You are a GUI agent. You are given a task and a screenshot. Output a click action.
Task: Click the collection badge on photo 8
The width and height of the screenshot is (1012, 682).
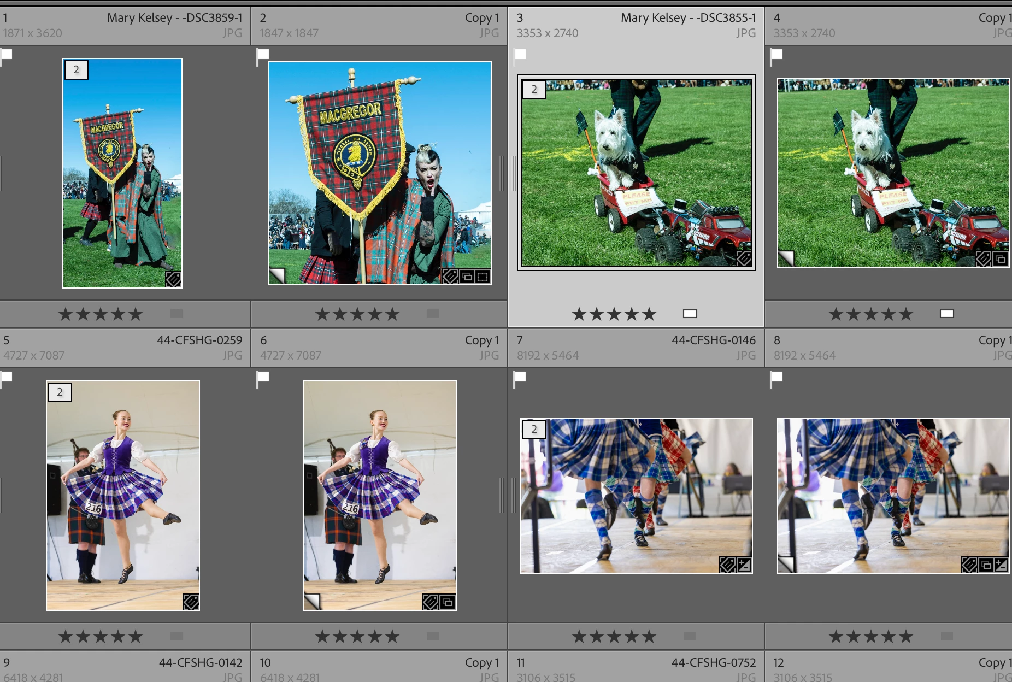(x=985, y=565)
